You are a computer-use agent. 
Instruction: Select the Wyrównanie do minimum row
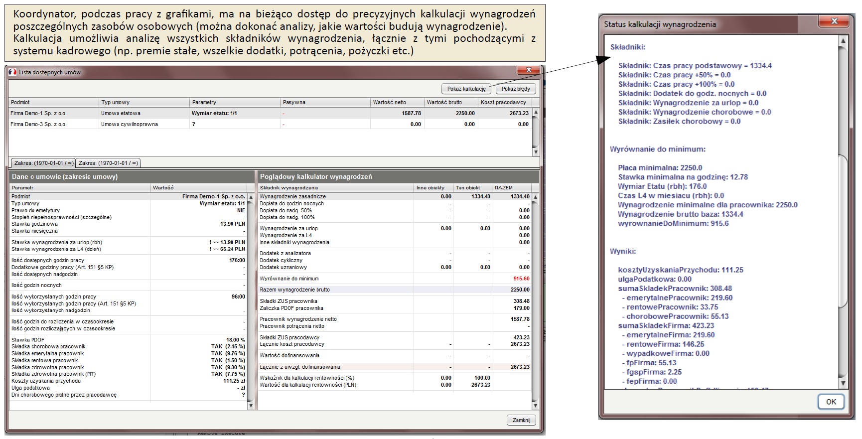(395, 279)
